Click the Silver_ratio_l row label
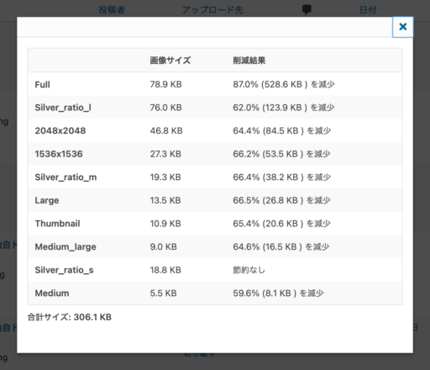 point(63,108)
